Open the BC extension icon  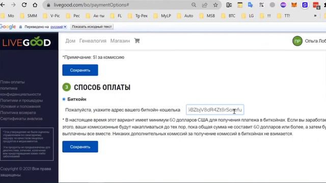pyautogui.click(x=229, y=5)
